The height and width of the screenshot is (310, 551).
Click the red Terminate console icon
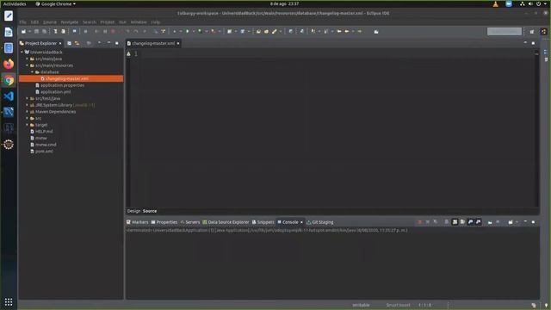coord(419,222)
